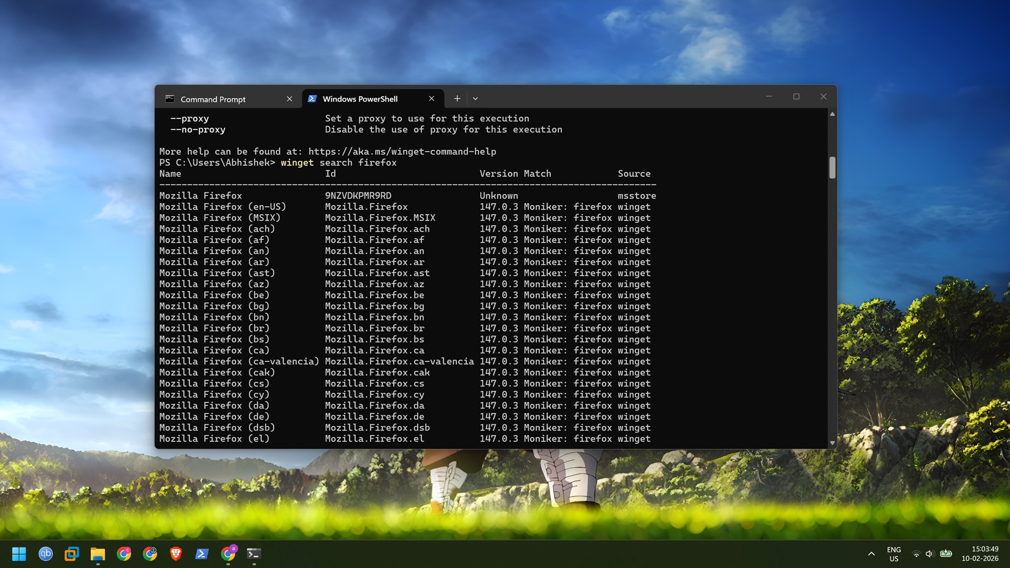This screenshot has height=568, width=1010.
Task: Close the Windows PowerShell tab
Action: click(x=431, y=98)
